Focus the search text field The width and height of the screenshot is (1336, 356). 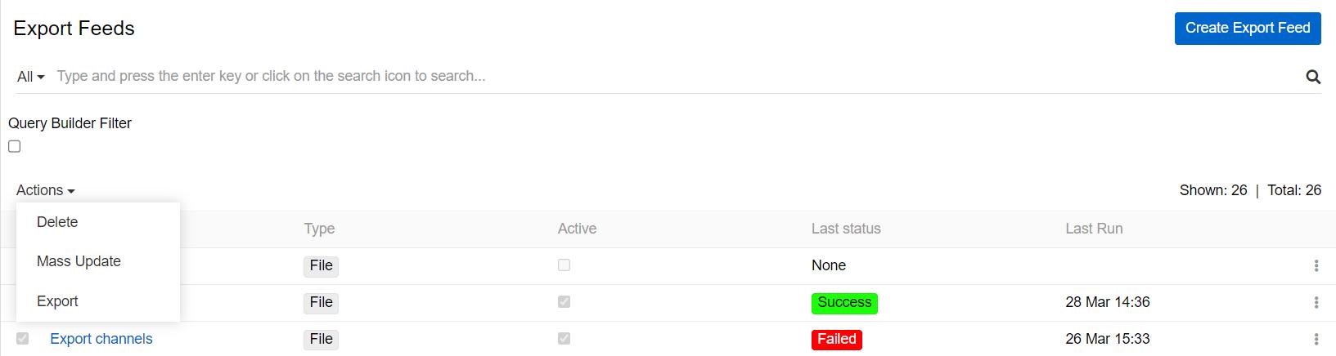coord(675,76)
